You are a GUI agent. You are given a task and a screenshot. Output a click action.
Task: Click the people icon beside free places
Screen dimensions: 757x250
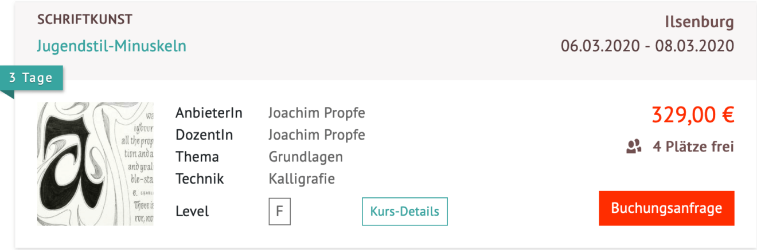(x=634, y=147)
